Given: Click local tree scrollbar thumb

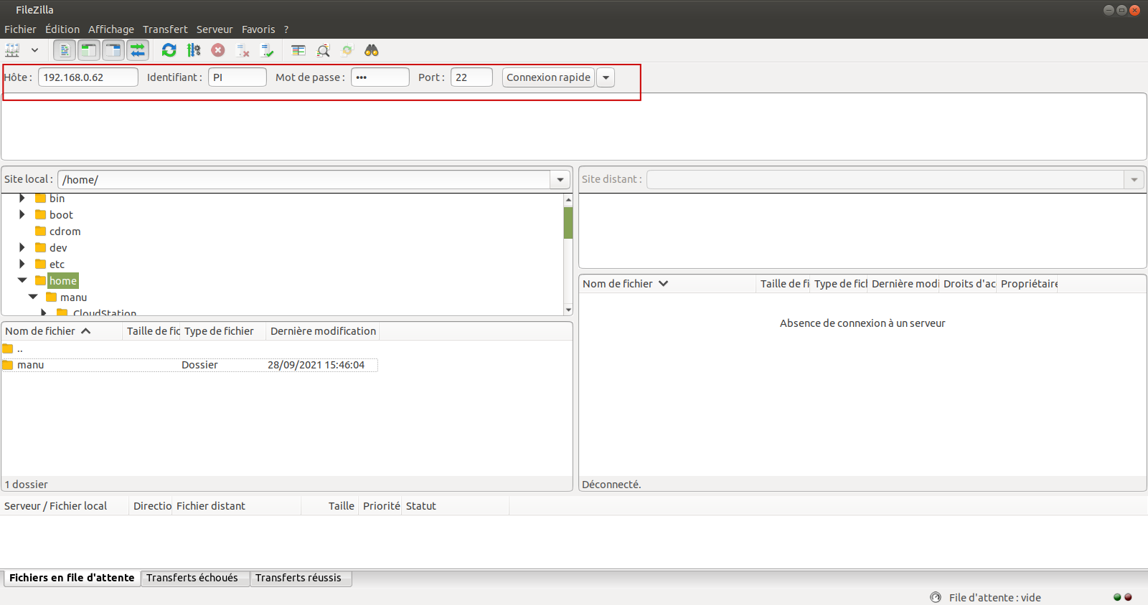Looking at the screenshot, I should (x=568, y=223).
